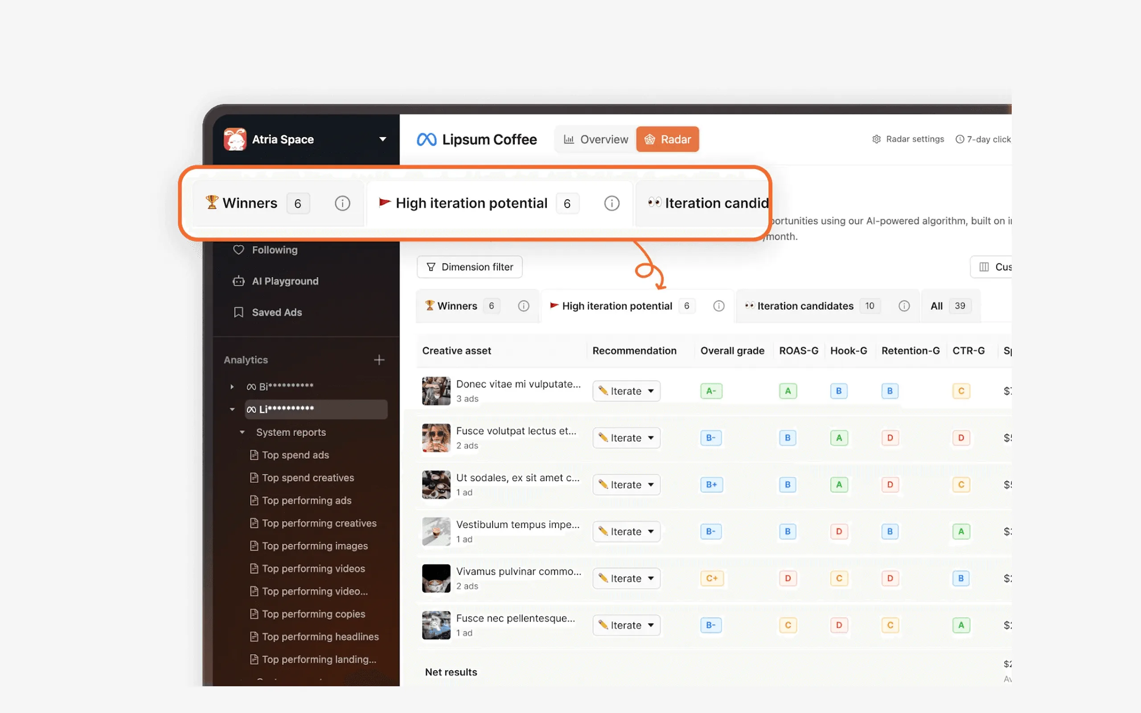Image resolution: width=1141 pixels, height=713 pixels.
Task: Click the Hook-G column header
Action: click(x=848, y=351)
